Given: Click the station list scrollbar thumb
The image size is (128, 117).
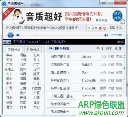Looking at the screenshot, I should pos(124,68).
